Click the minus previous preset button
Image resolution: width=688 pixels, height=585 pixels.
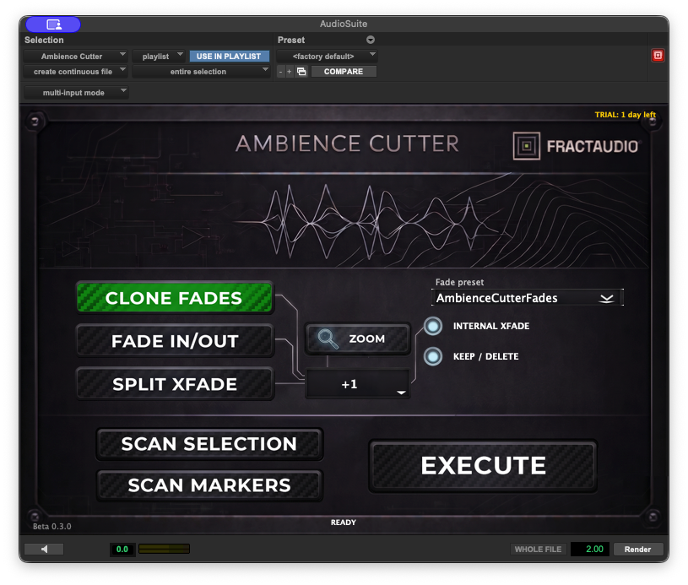click(281, 72)
